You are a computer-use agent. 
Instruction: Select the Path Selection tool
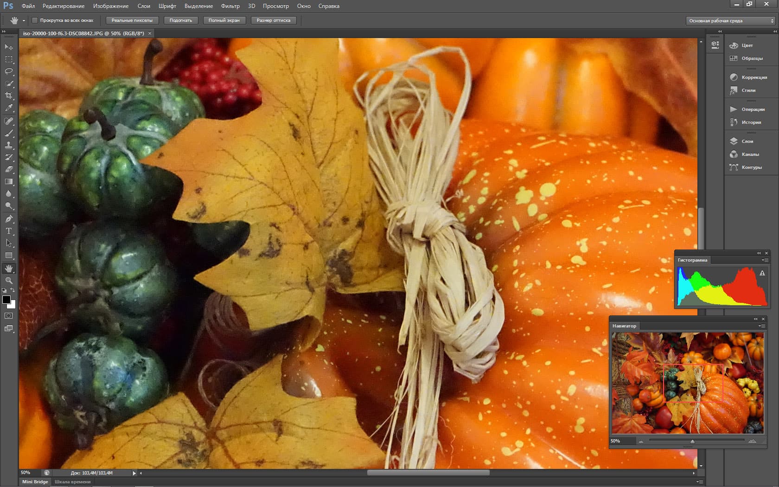pyautogui.click(x=9, y=243)
